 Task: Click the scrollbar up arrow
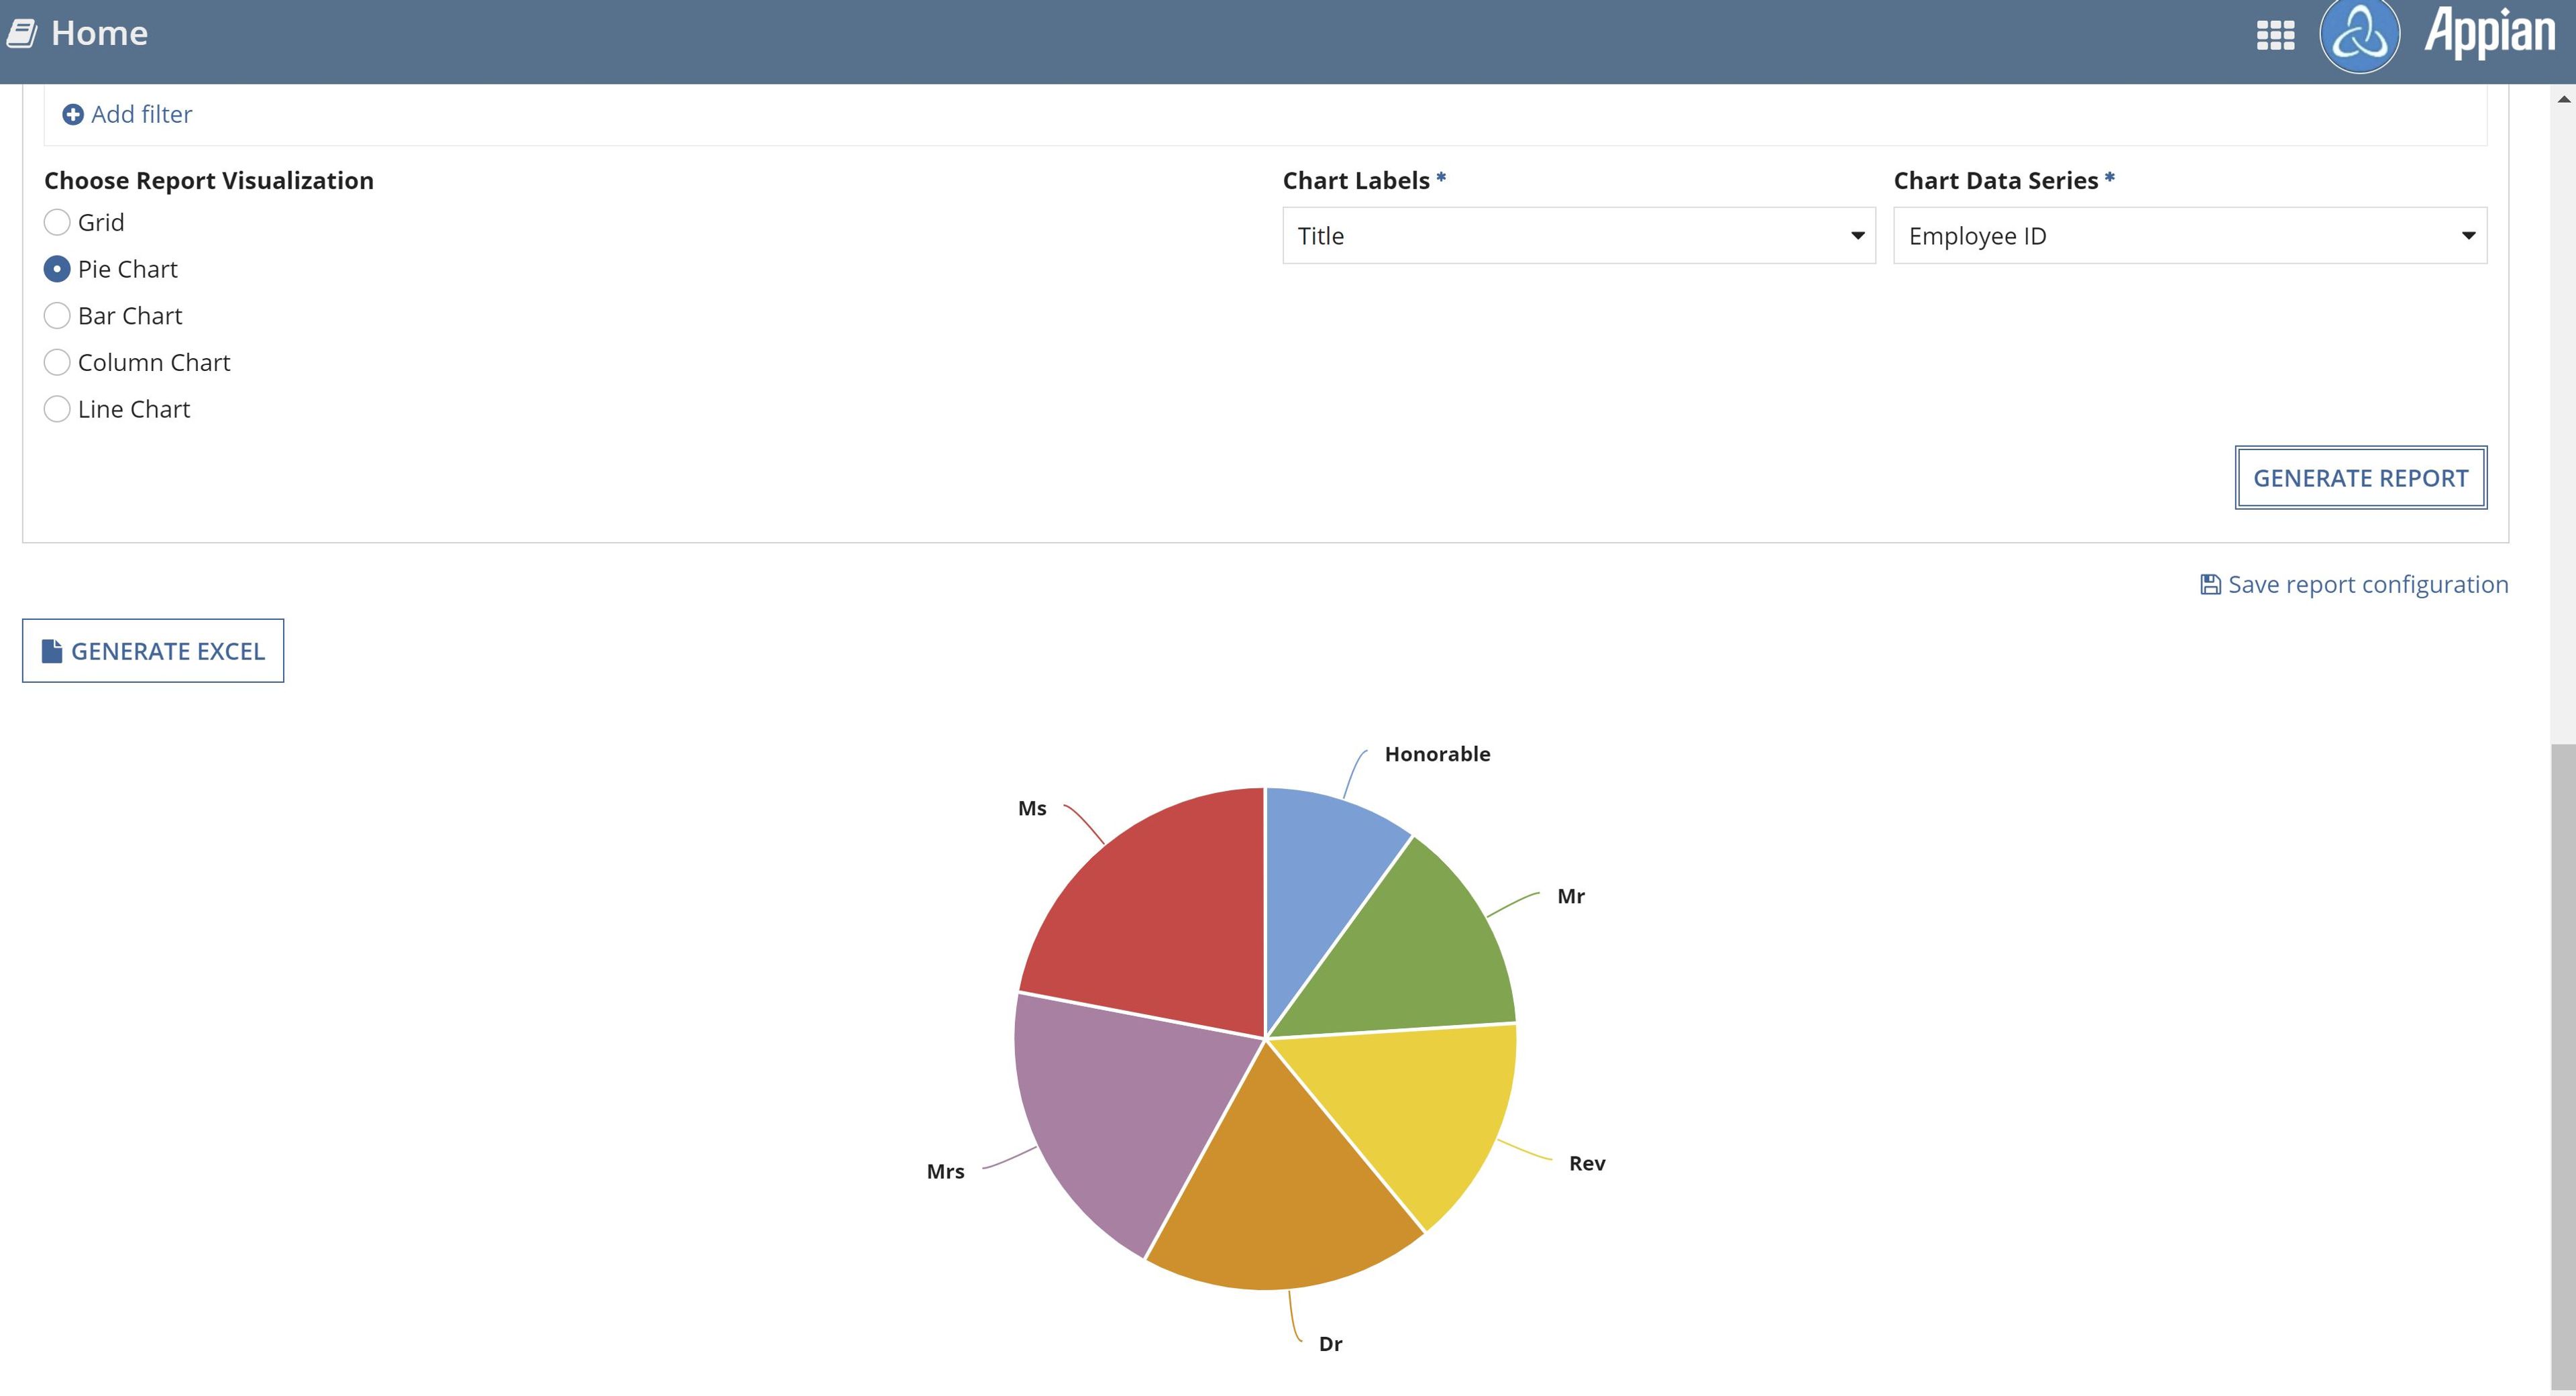click(2563, 98)
